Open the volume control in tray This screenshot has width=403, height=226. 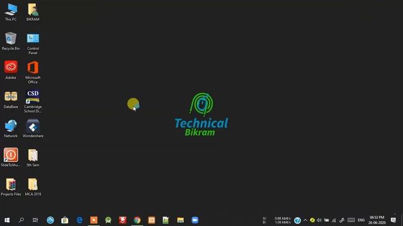click(319, 220)
